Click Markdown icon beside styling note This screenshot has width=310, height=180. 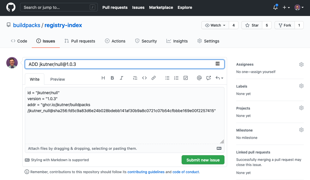click(x=27, y=160)
